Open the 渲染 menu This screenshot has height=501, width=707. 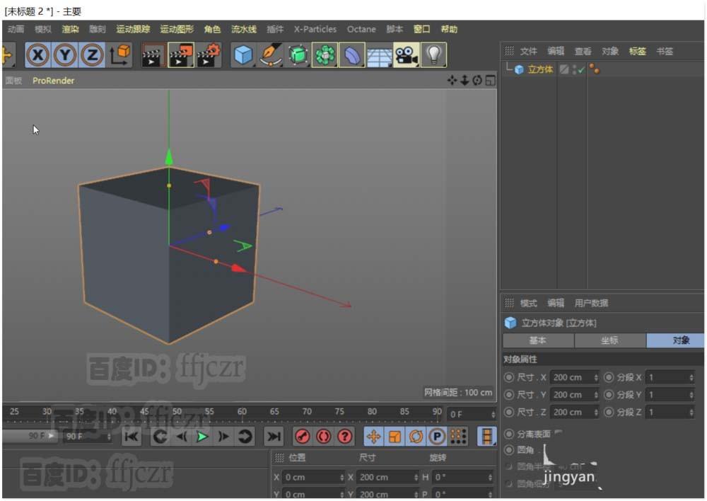click(x=69, y=29)
